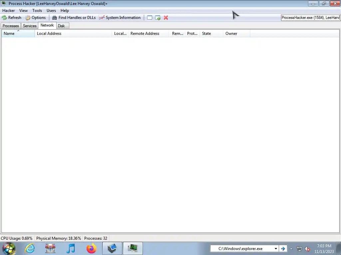Open Find Handles or DLLs
This screenshot has height=255, width=341.
tap(74, 18)
